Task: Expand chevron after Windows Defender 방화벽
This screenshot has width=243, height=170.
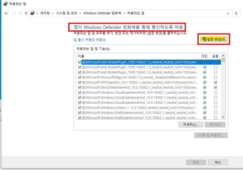Action: click(x=124, y=14)
